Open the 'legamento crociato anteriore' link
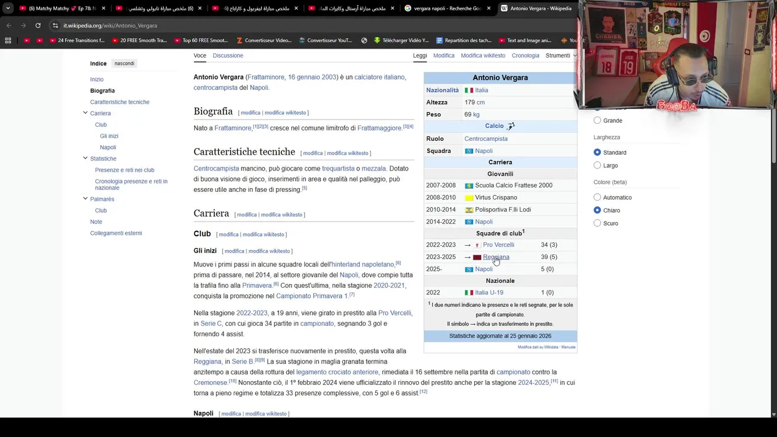The width and height of the screenshot is (777, 437). pyautogui.click(x=337, y=372)
